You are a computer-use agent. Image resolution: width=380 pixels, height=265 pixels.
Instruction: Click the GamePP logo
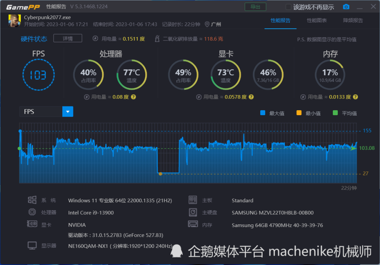click(23, 7)
